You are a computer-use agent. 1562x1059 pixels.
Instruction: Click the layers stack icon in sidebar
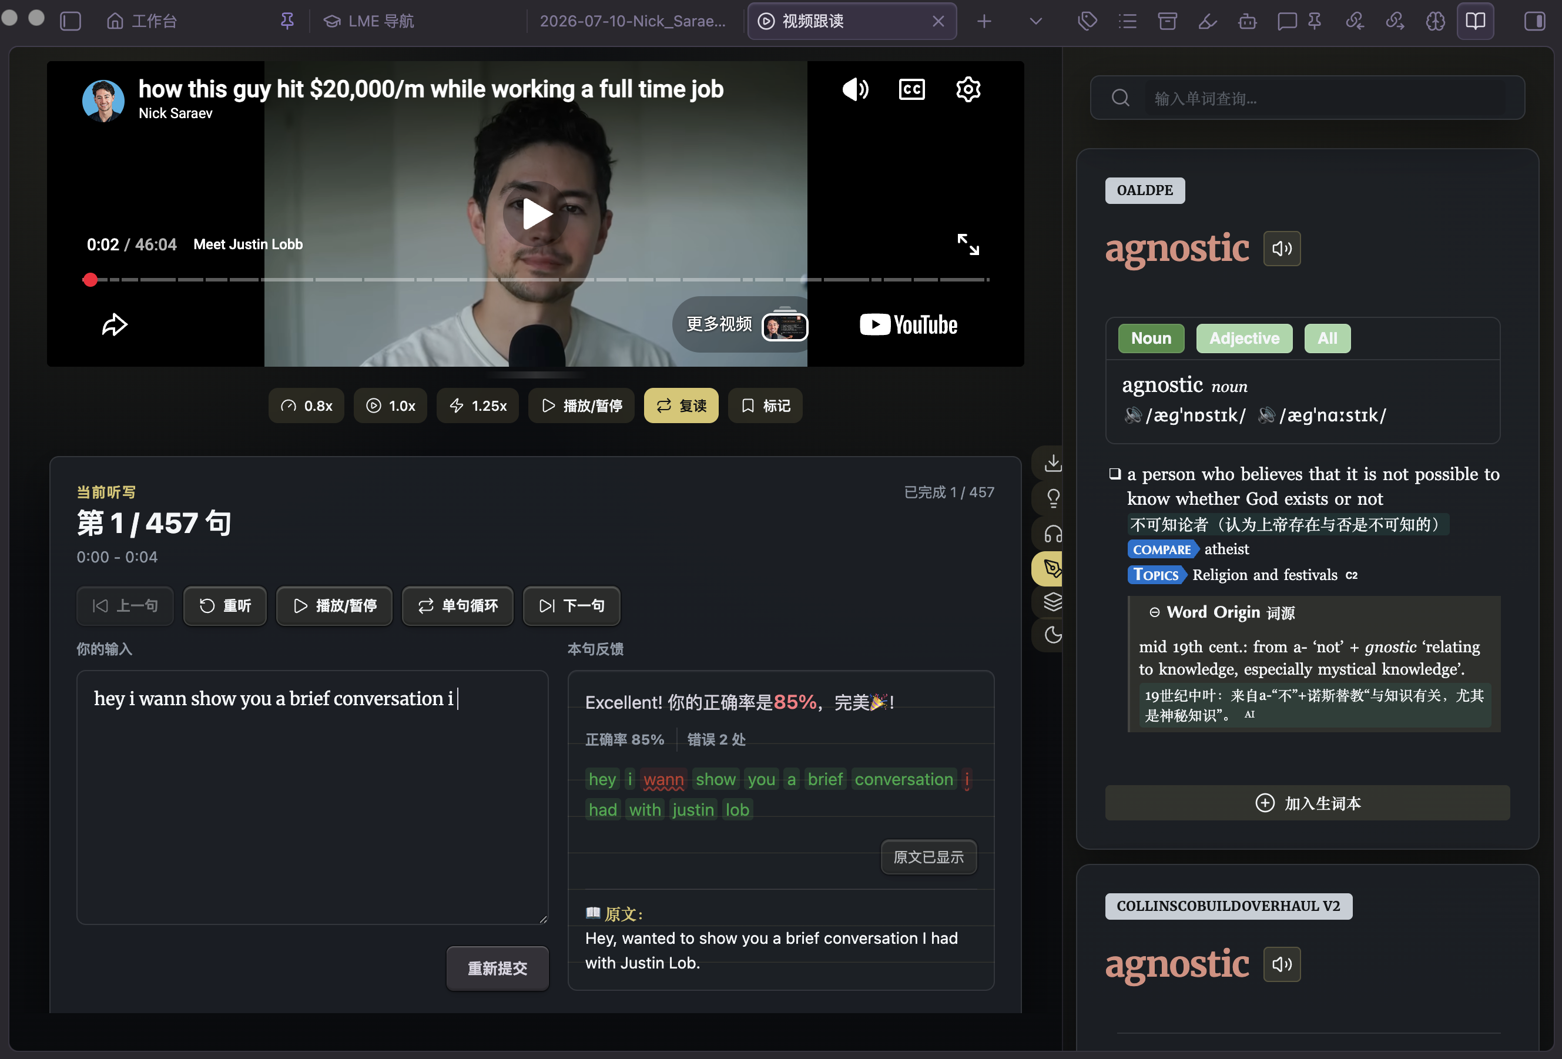click(1052, 601)
